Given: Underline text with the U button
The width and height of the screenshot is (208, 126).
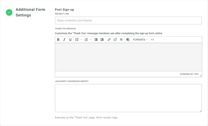Looking at the screenshot, I should point(70,40).
